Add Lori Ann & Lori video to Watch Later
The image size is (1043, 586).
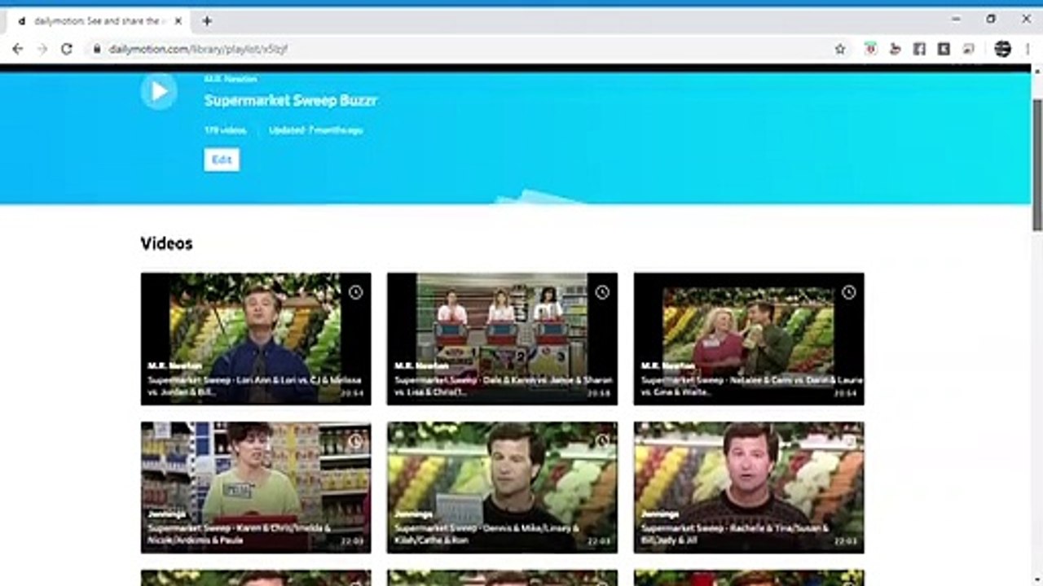coord(355,292)
